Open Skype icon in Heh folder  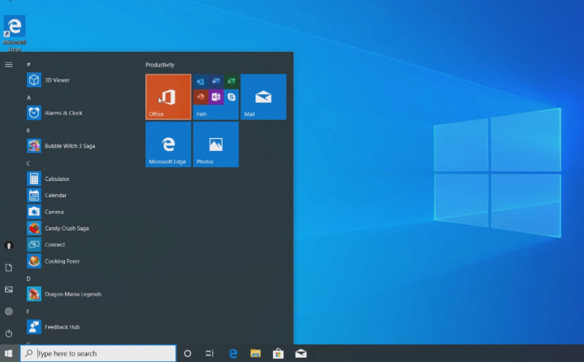tap(231, 97)
